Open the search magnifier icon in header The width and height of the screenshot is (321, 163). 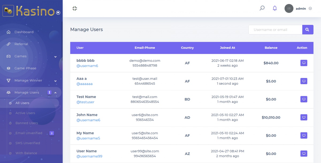point(262,8)
